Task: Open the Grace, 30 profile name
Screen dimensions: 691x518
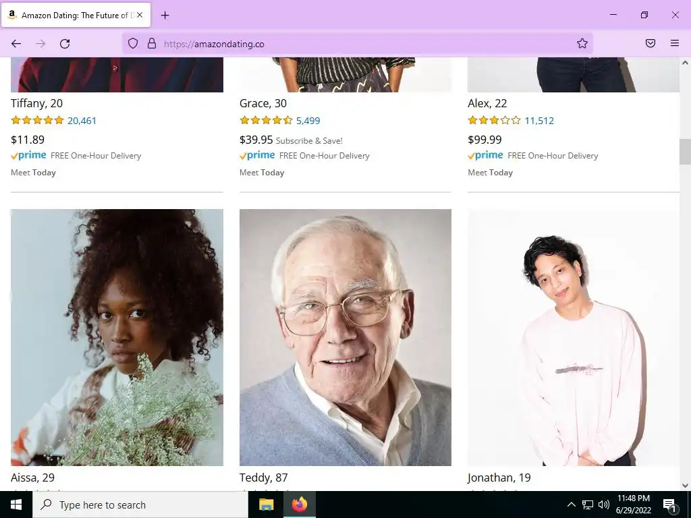Action: (x=263, y=103)
